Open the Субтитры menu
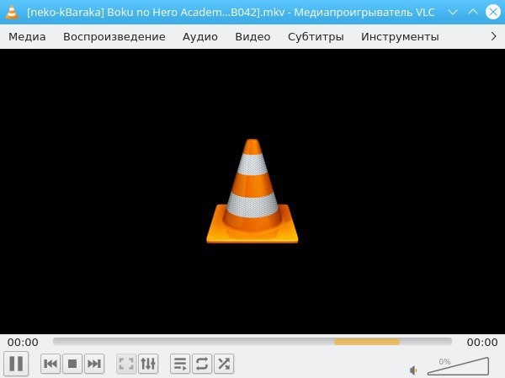This screenshot has height=378, width=505. click(x=316, y=37)
